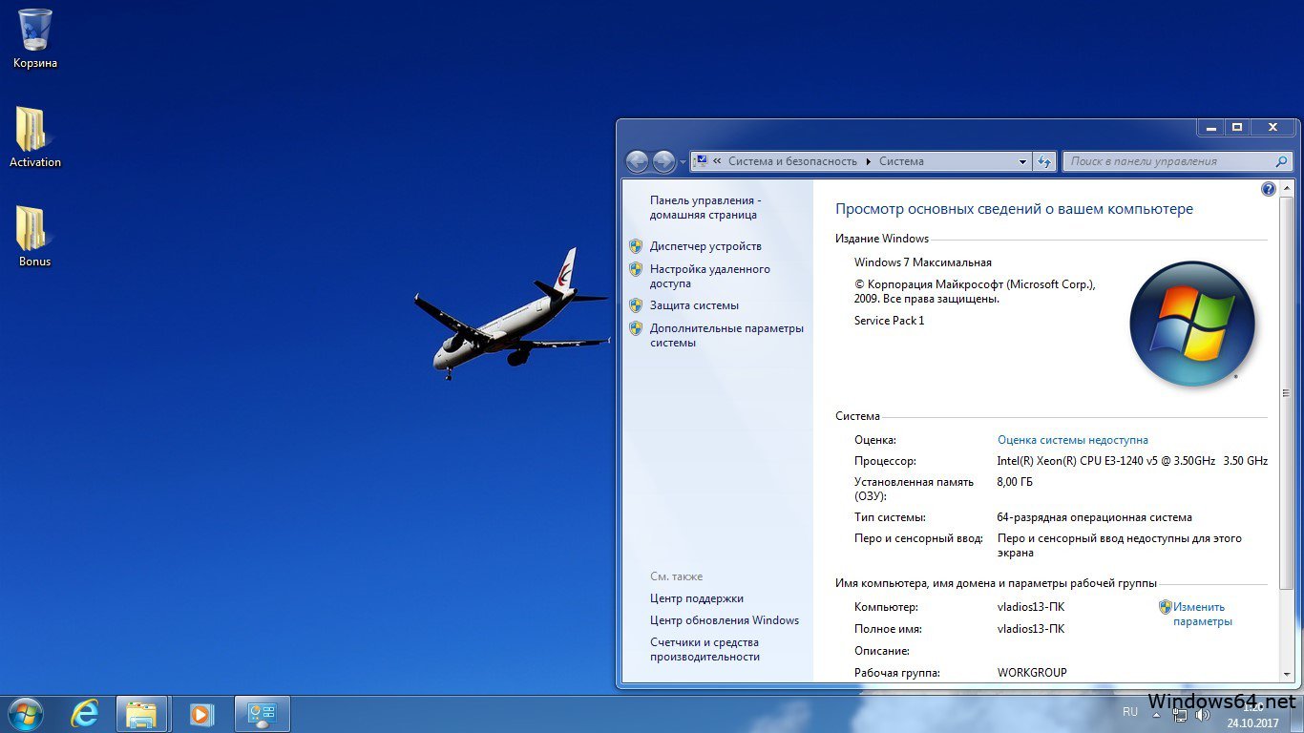Click the RU language indicator in taskbar
Viewport: 1304px width, 733px height.
pos(1130,711)
